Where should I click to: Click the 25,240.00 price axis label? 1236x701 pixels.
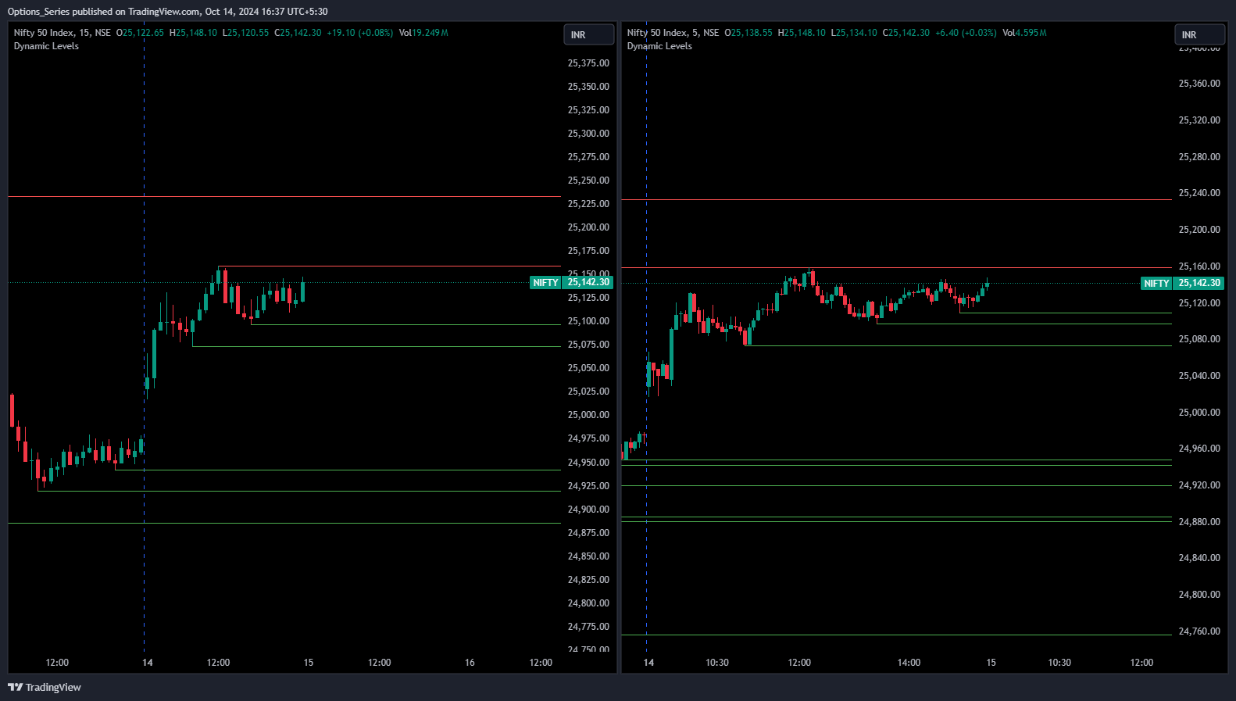tap(1199, 193)
